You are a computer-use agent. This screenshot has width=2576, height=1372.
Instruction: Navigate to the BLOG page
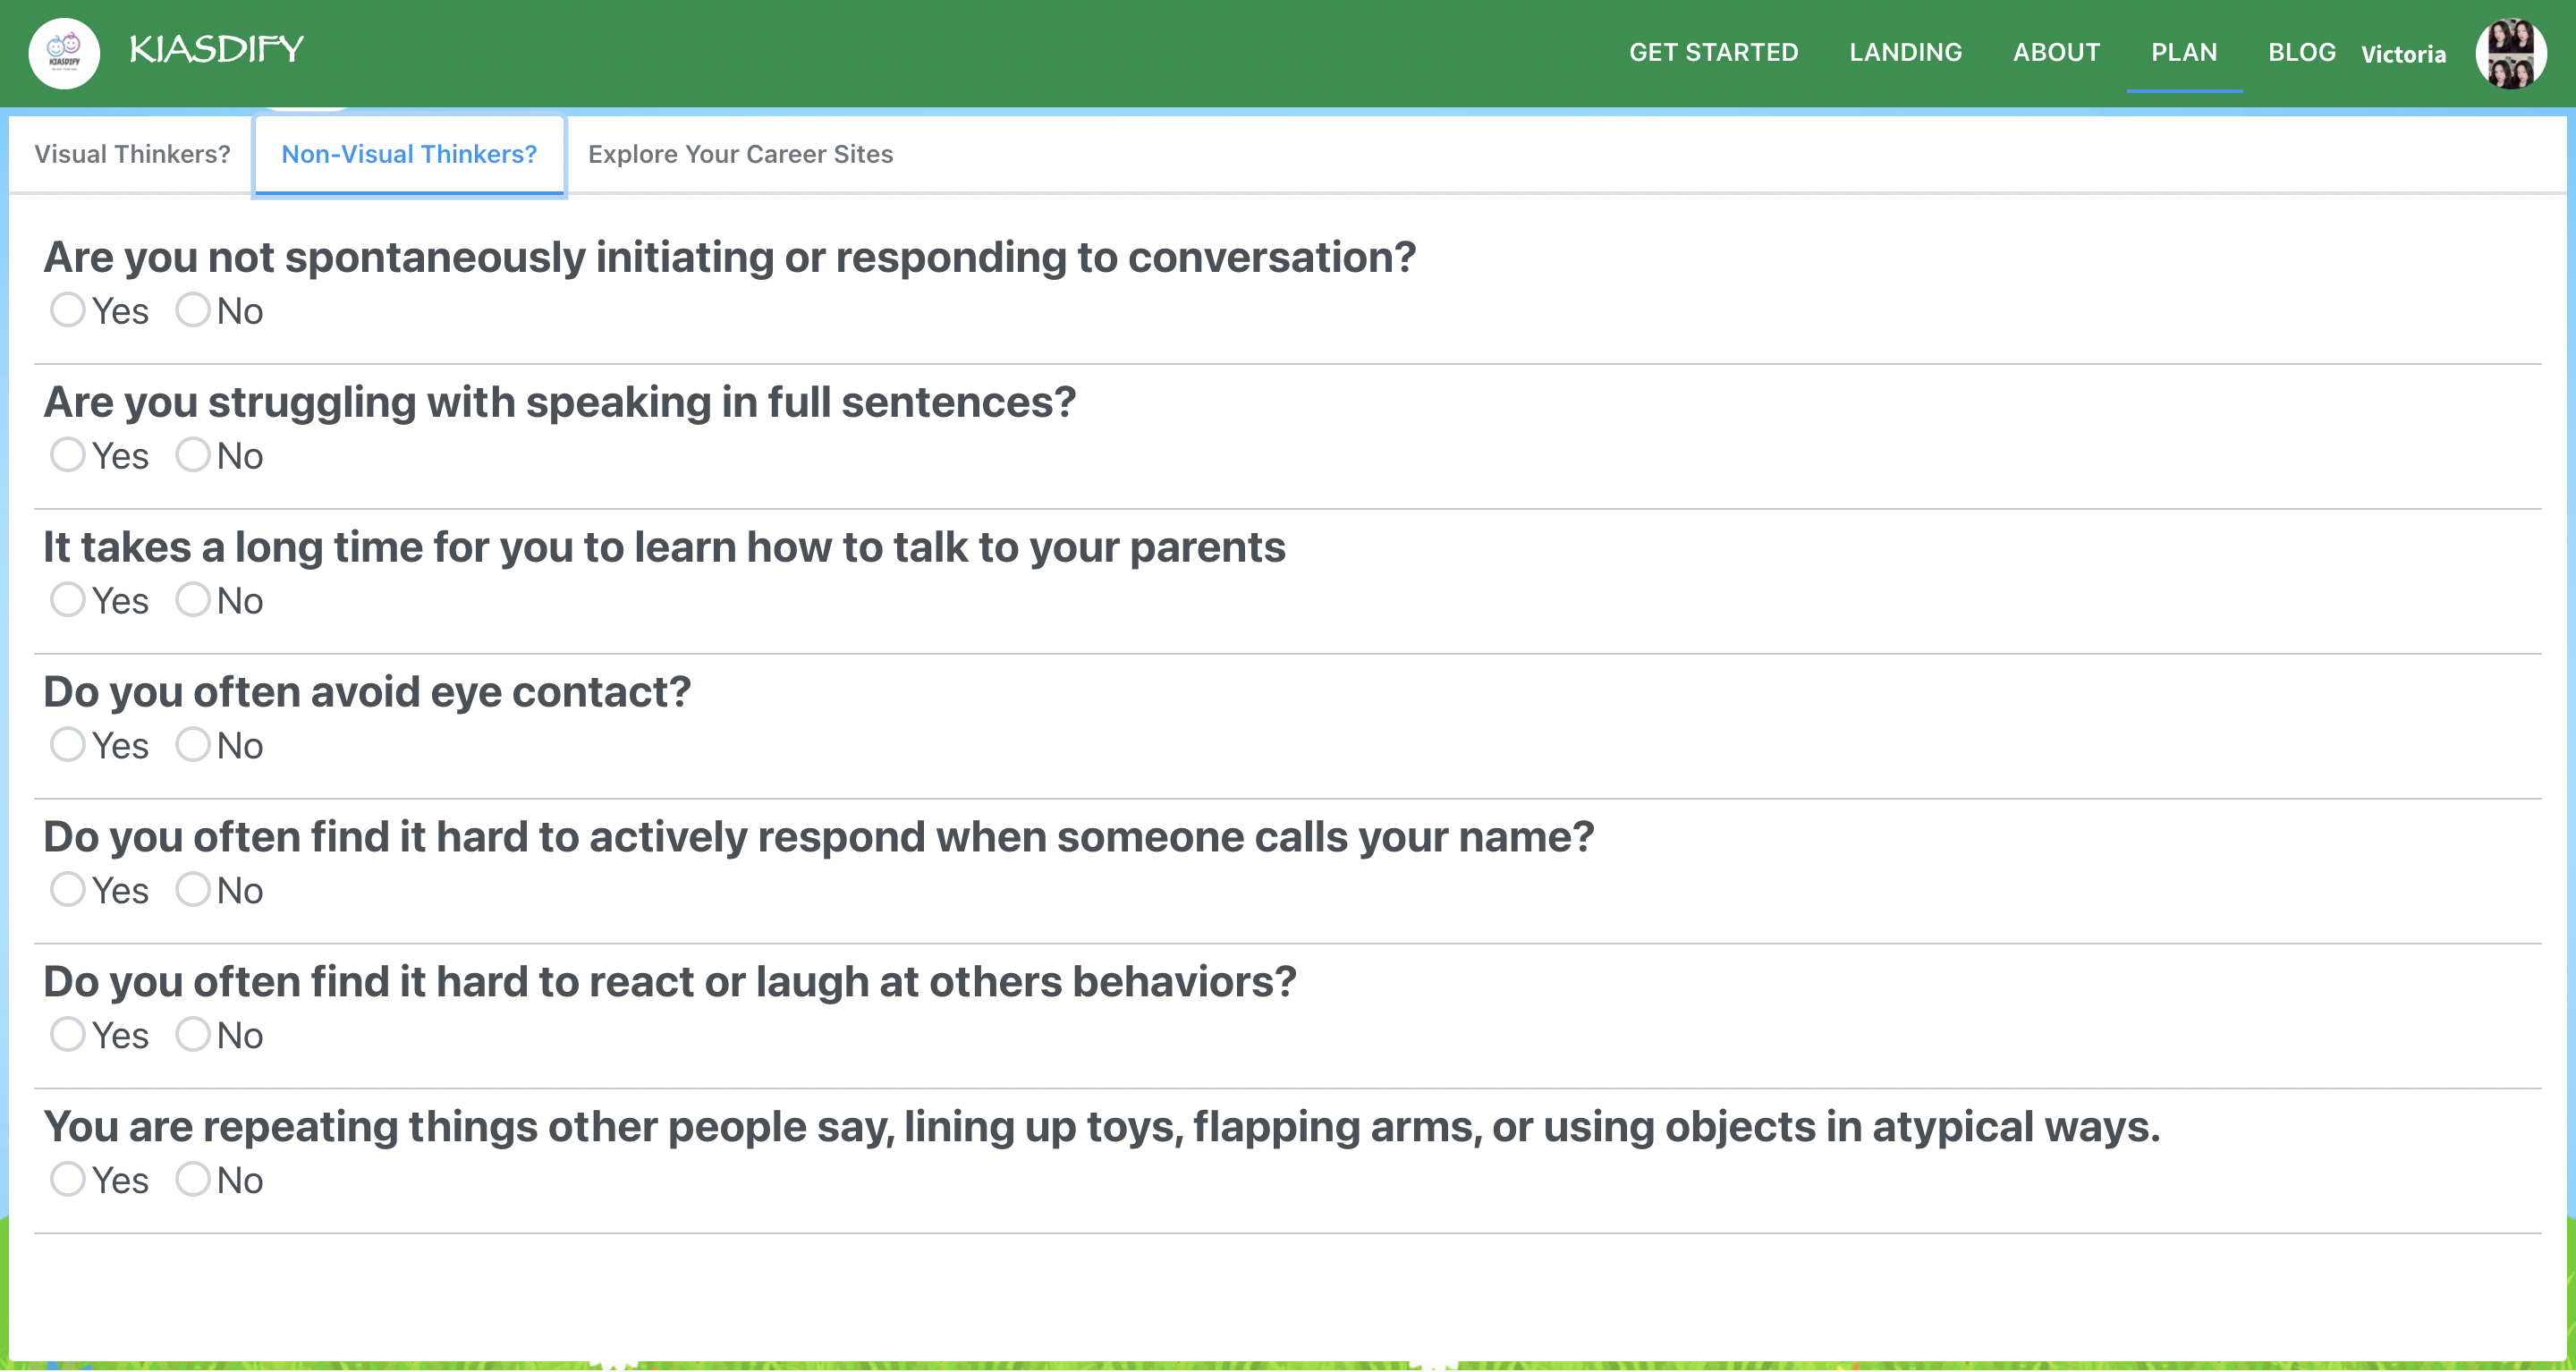click(2301, 52)
